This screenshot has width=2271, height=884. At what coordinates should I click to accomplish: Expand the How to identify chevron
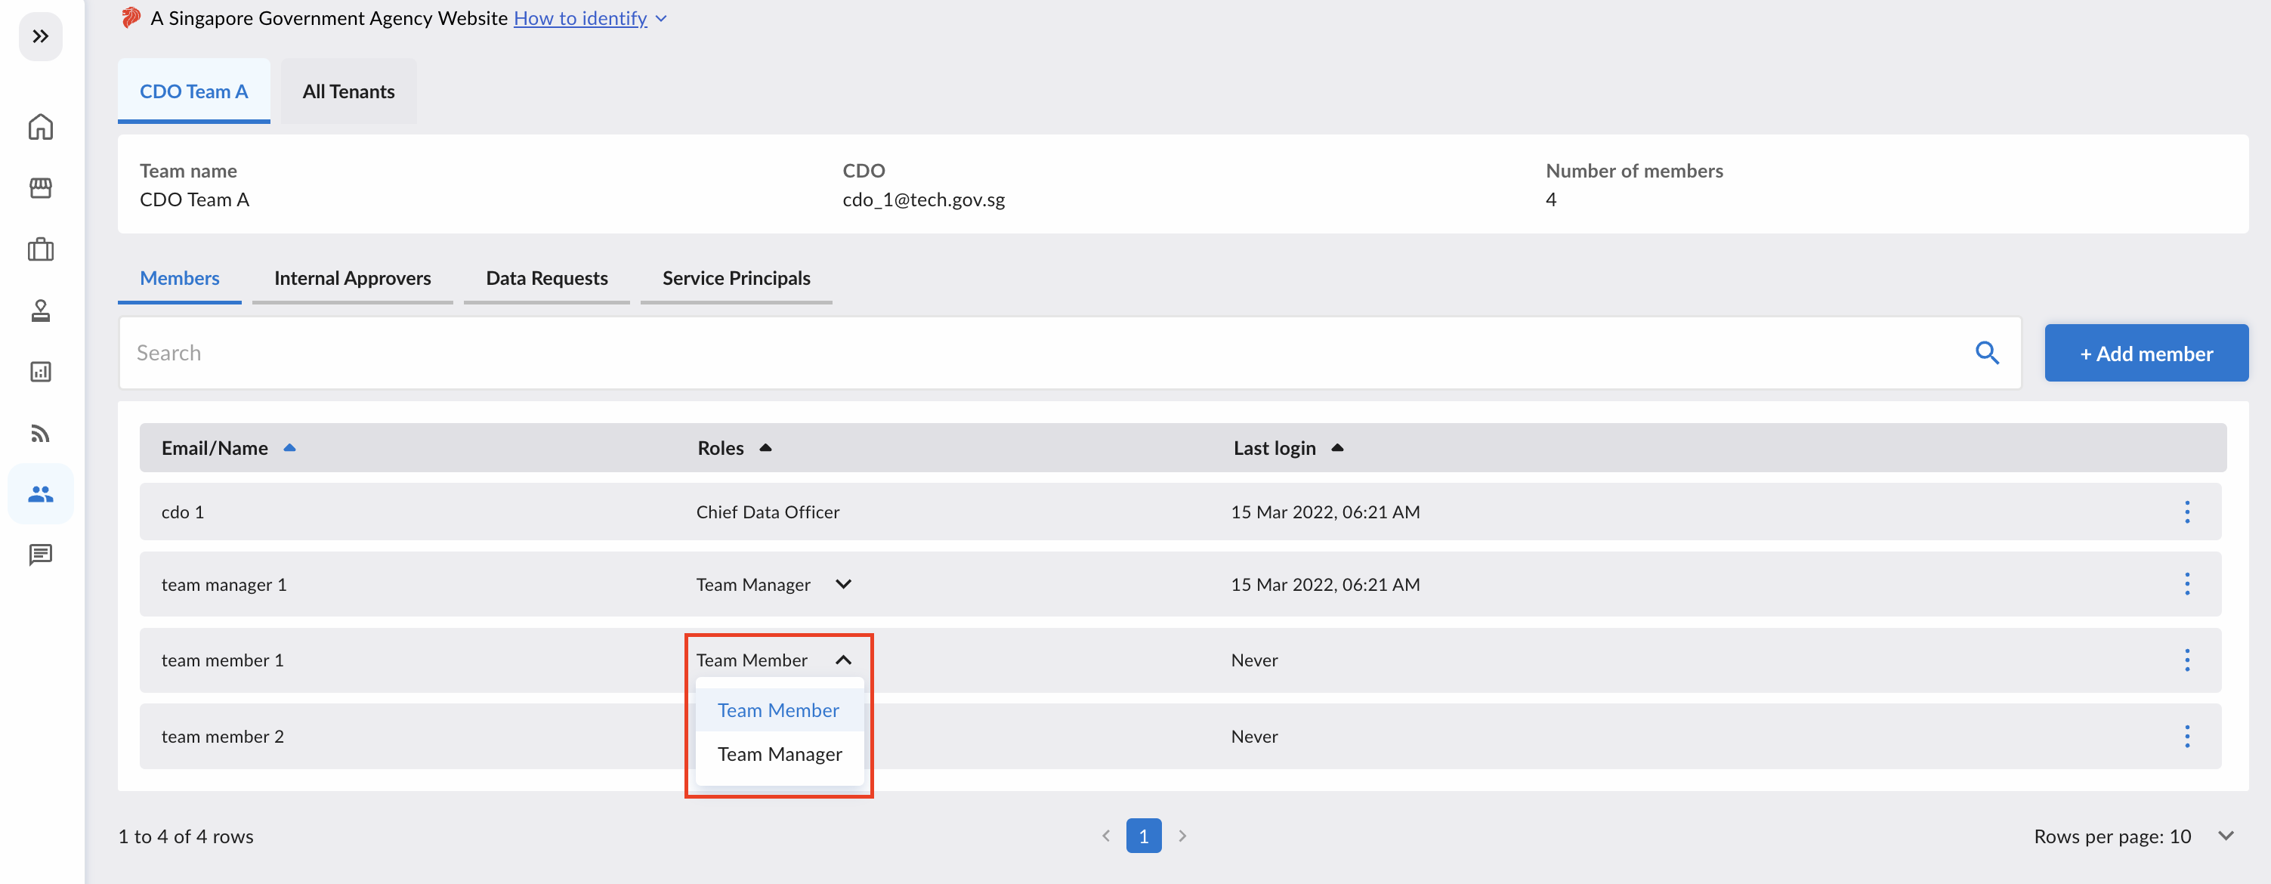pyautogui.click(x=661, y=18)
